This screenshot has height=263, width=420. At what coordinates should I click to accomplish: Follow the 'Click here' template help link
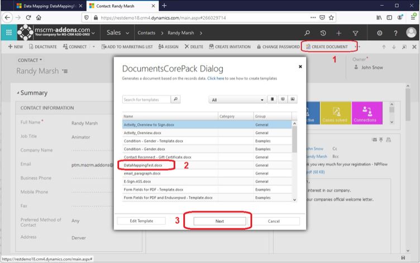tap(216, 78)
